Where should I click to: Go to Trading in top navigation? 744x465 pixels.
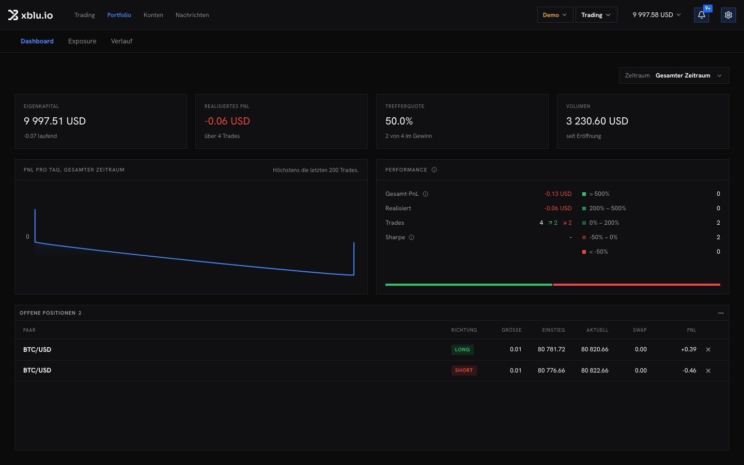[85, 15]
